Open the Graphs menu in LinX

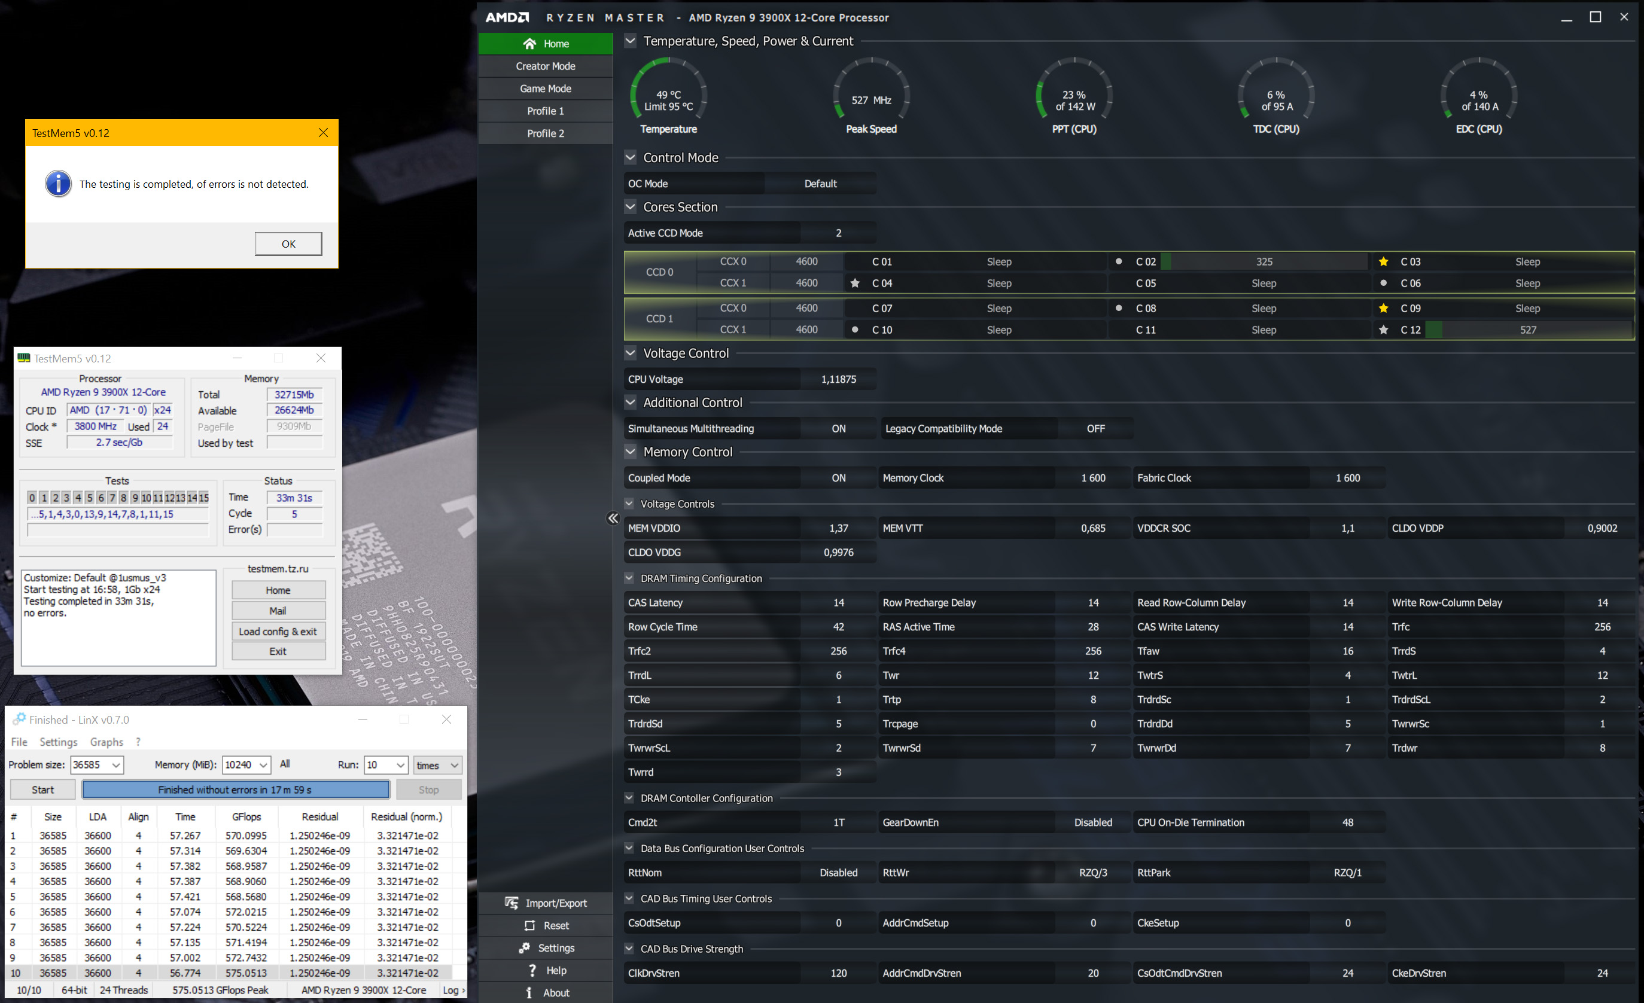coord(106,742)
